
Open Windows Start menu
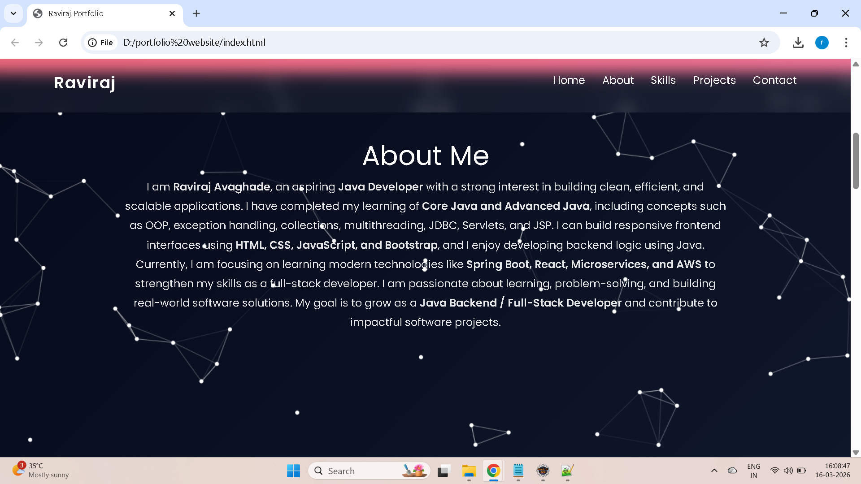coord(293,471)
